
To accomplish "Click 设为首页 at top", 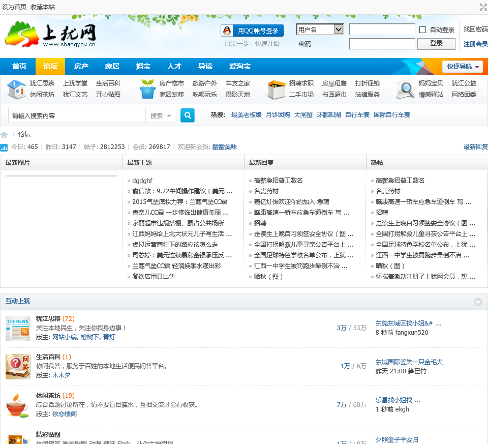I will (x=14, y=7).
